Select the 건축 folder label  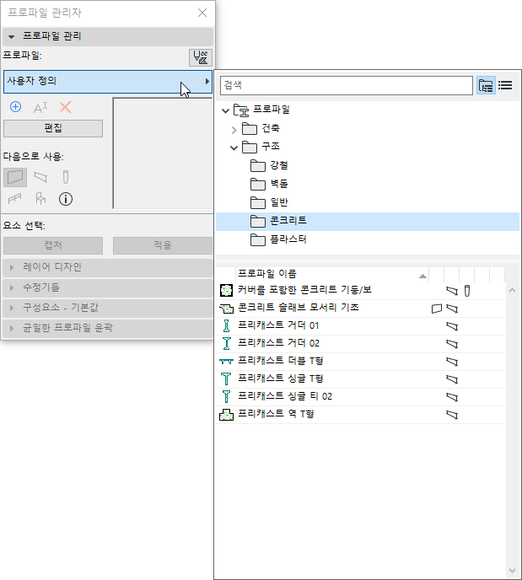pyautogui.click(x=271, y=128)
